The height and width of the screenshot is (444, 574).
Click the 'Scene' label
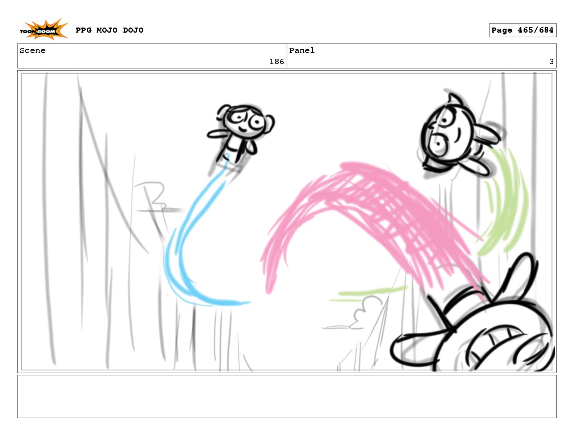[x=33, y=50]
